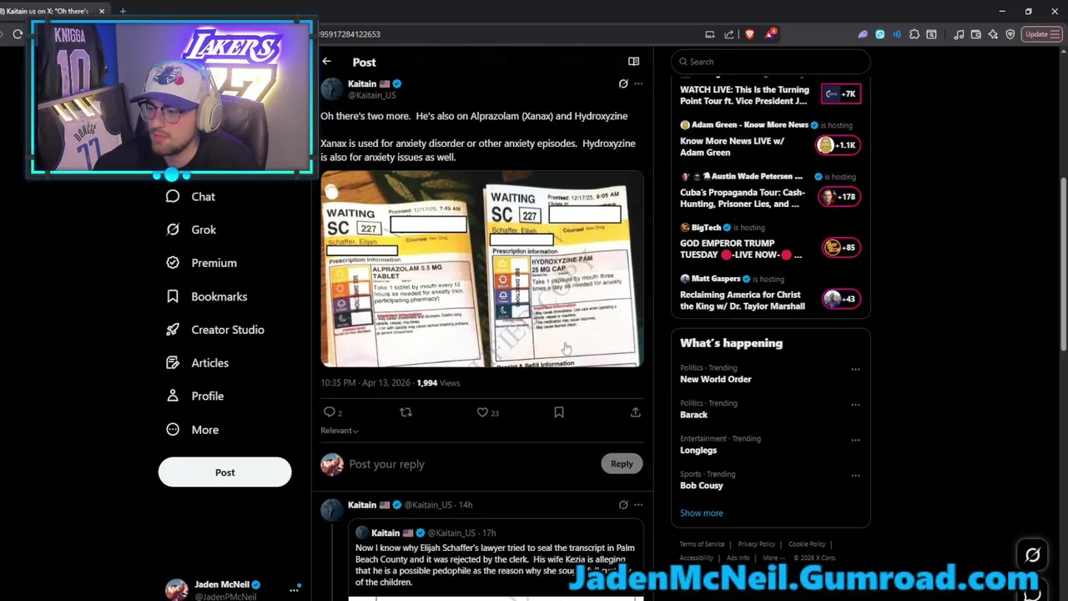Open Know More News LIVE stream
The image size is (1068, 601).
point(733,147)
